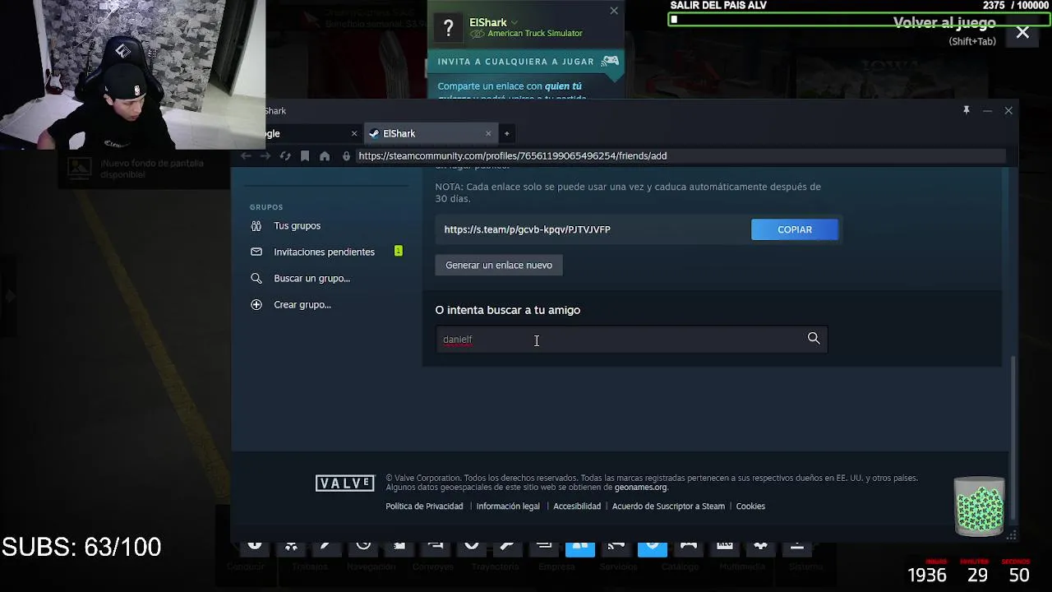This screenshot has width=1052, height=592.
Task: Click the Valve logo in footer
Action: pos(345,483)
